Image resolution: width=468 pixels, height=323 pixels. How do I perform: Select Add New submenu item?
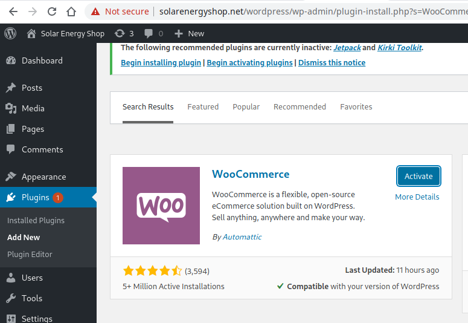24,238
